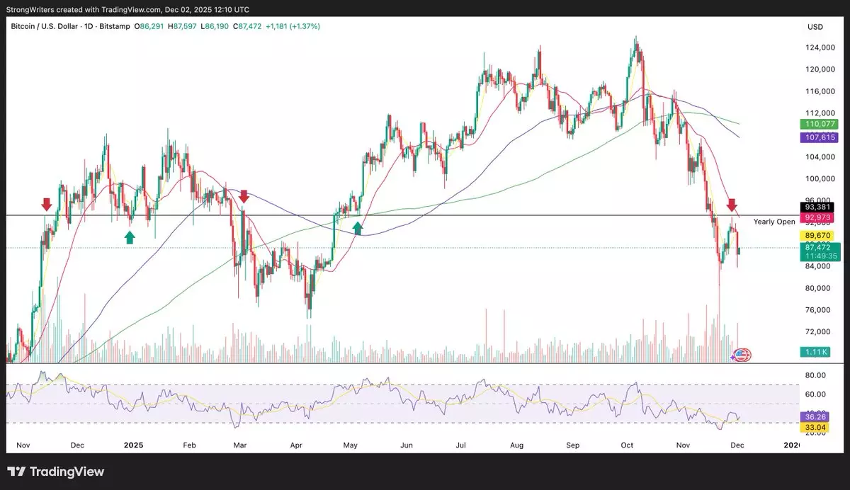
Task: Open the USD currency selector on price axis
Action: pyautogui.click(x=814, y=26)
